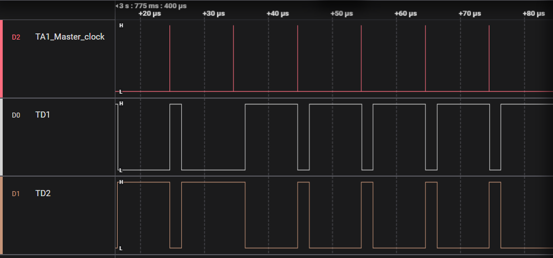Click the D1 channel identifier
Viewport: 553px width, 258px height.
click(16, 194)
